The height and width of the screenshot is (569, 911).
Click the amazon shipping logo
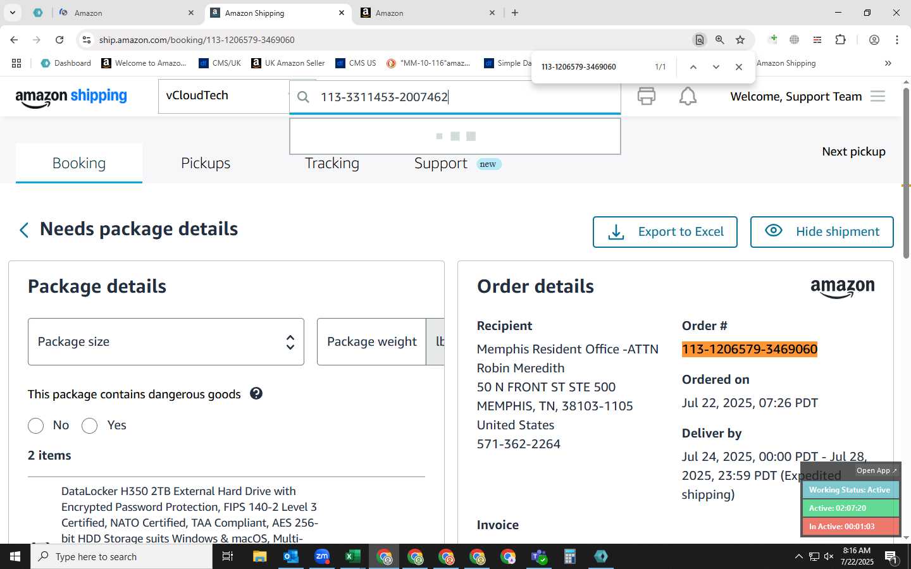pos(71,97)
